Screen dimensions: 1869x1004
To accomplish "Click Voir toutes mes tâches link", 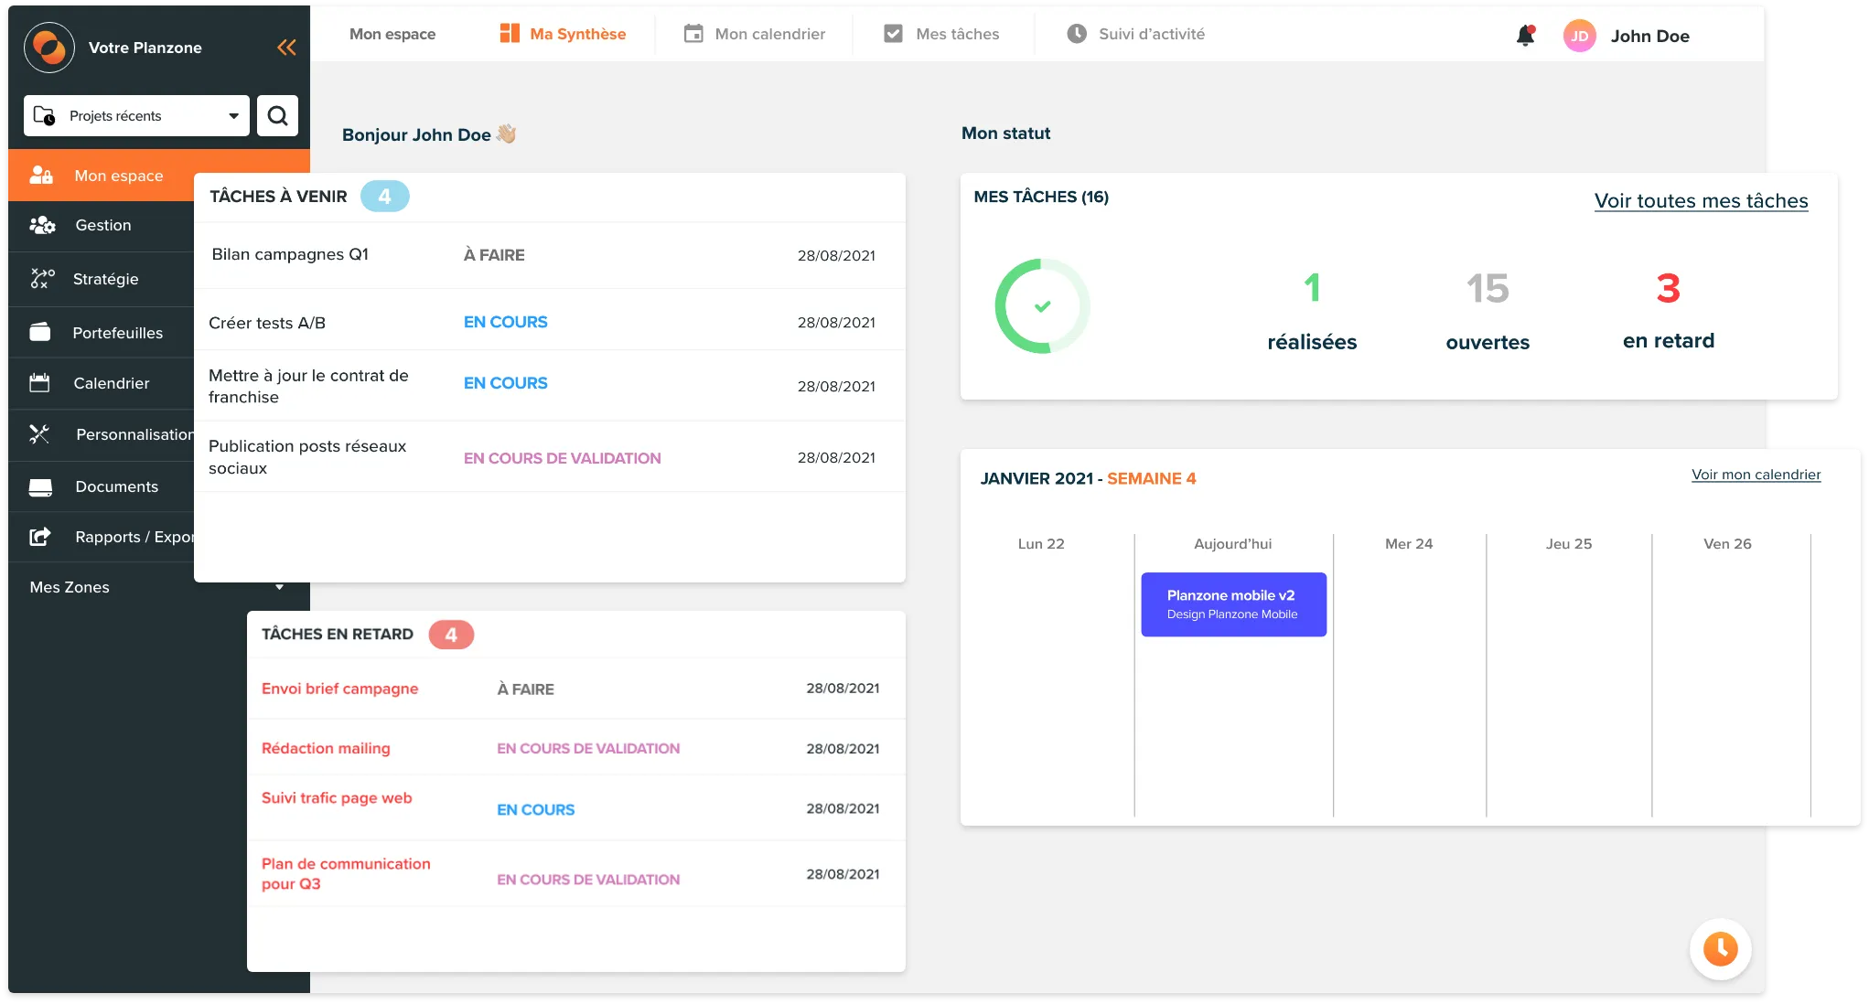I will [1701, 201].
